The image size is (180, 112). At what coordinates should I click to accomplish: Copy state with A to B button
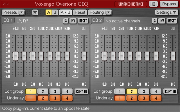(x=66, y=12)
